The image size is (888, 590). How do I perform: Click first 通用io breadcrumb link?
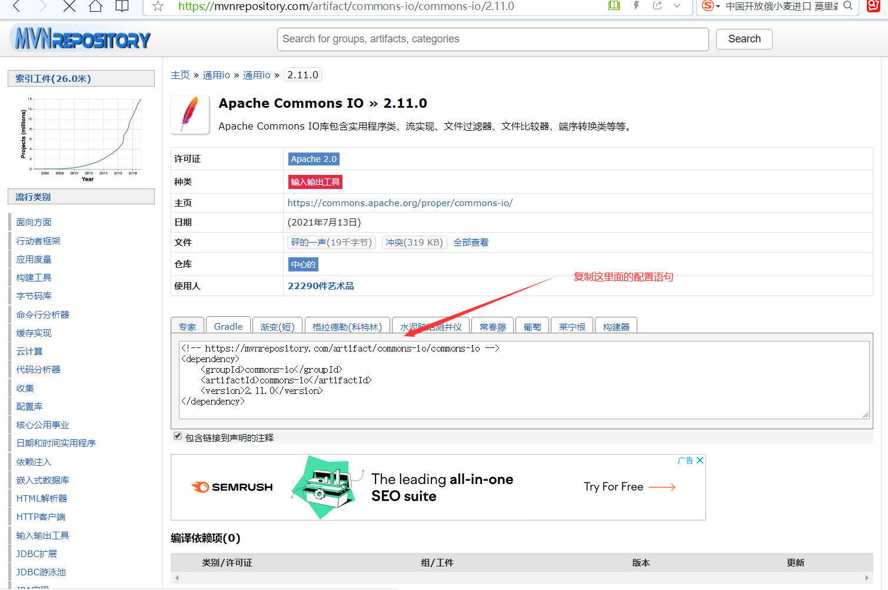[217, 75]
